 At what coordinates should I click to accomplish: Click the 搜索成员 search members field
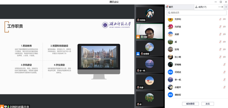point(196,13)
